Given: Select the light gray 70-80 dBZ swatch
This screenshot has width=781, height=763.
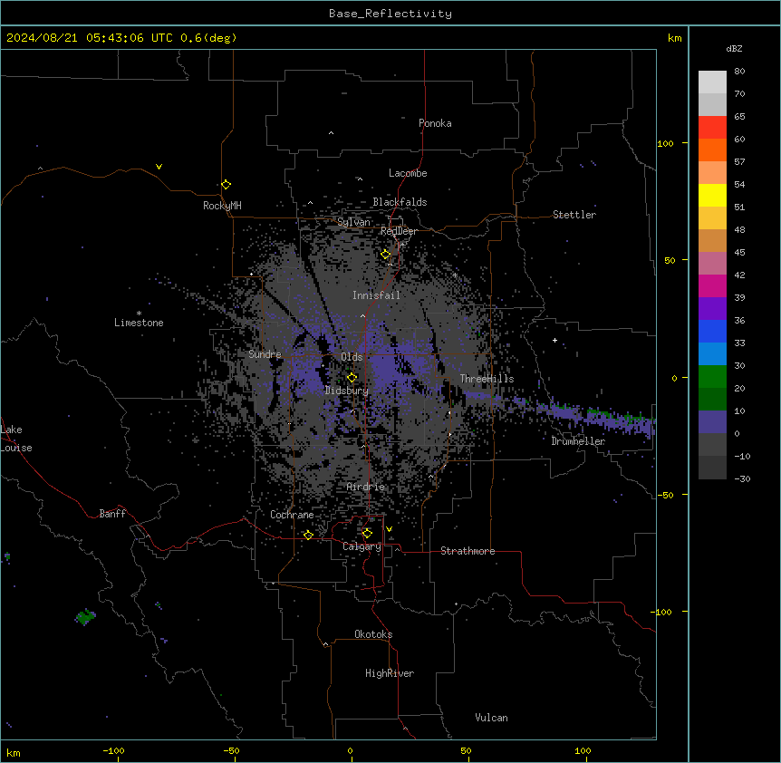Looking at the screenshot, I should (712, 82).
